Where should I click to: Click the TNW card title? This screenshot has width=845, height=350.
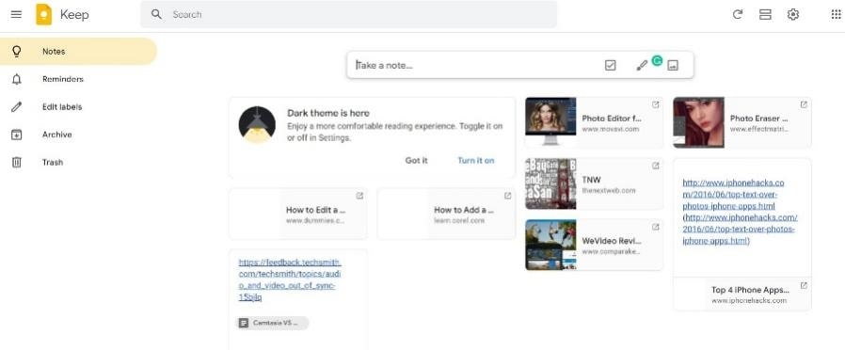591,180
